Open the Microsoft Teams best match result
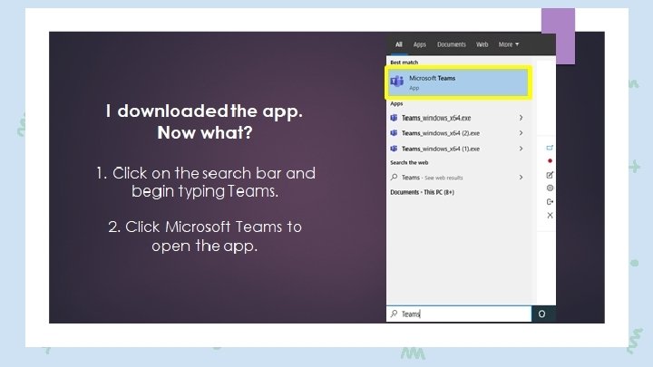The height and width of the screenshot is (367, 653). [x=458, y=82]
